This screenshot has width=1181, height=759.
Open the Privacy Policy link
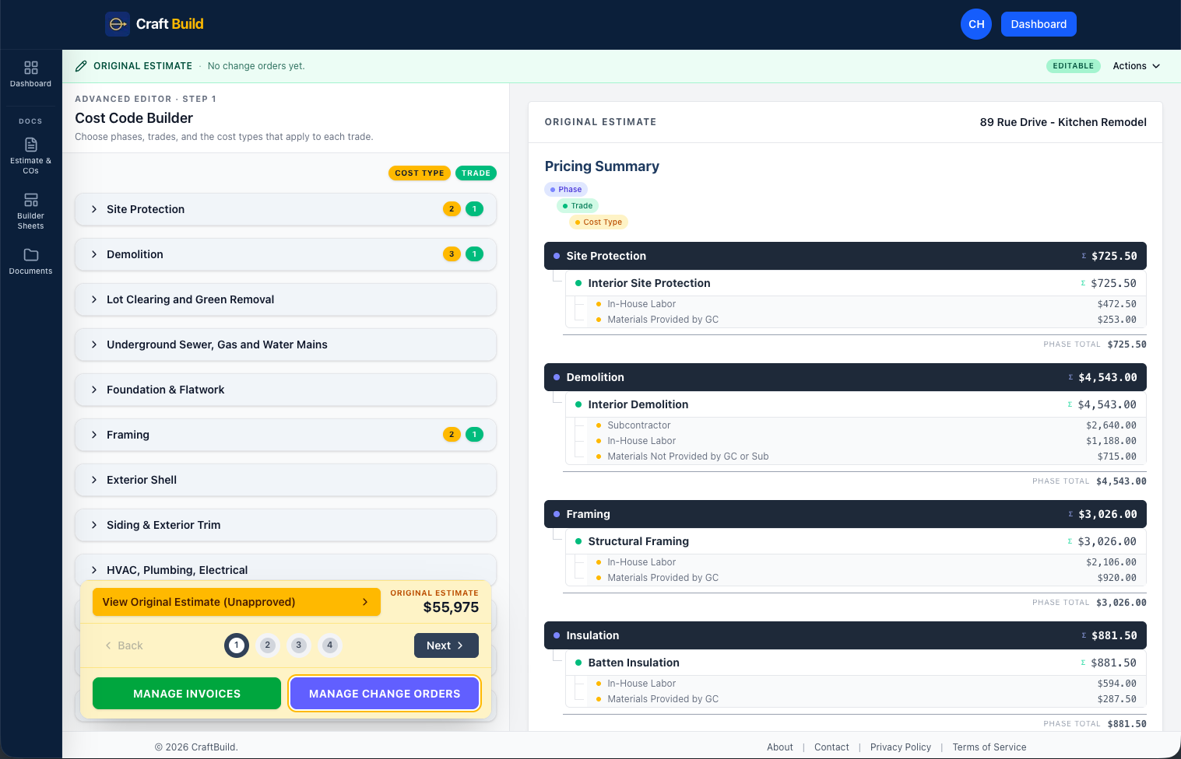[901, 747]
